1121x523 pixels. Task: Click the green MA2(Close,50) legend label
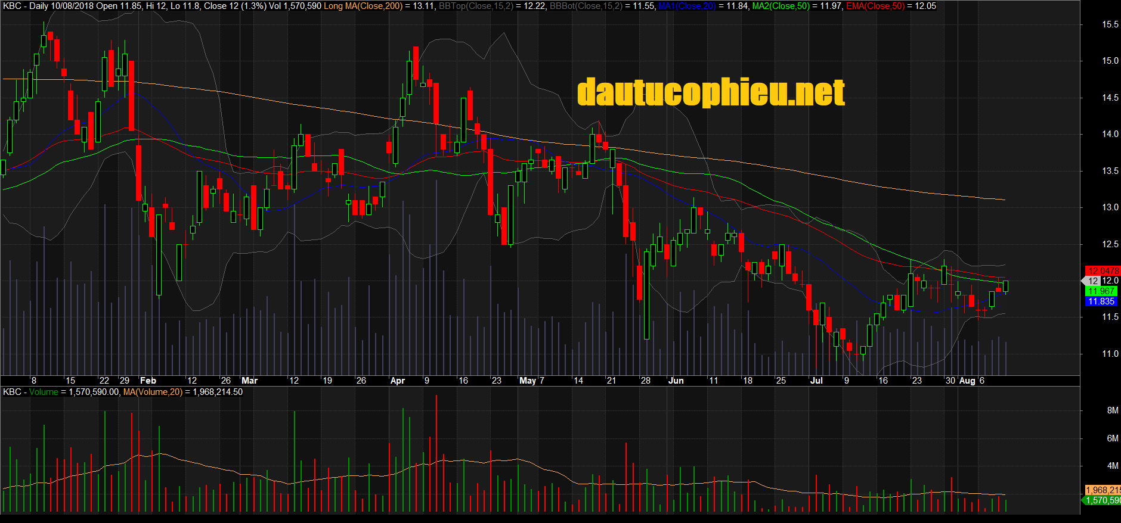tap(781, 6)
